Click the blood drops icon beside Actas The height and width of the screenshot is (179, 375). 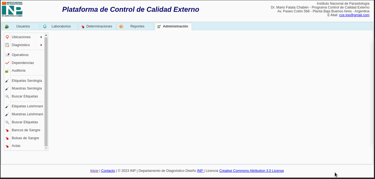pyautogui.click(x=7, y=146)
